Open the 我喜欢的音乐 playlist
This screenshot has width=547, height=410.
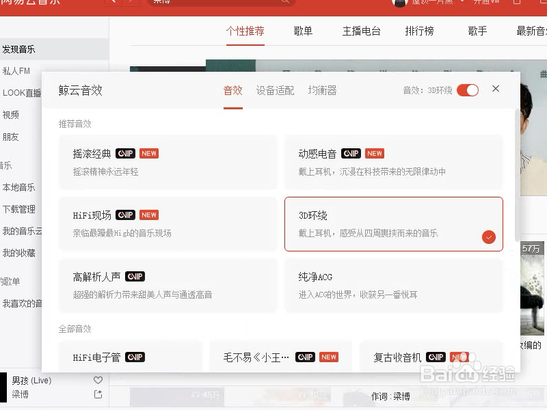coord(22,303)
